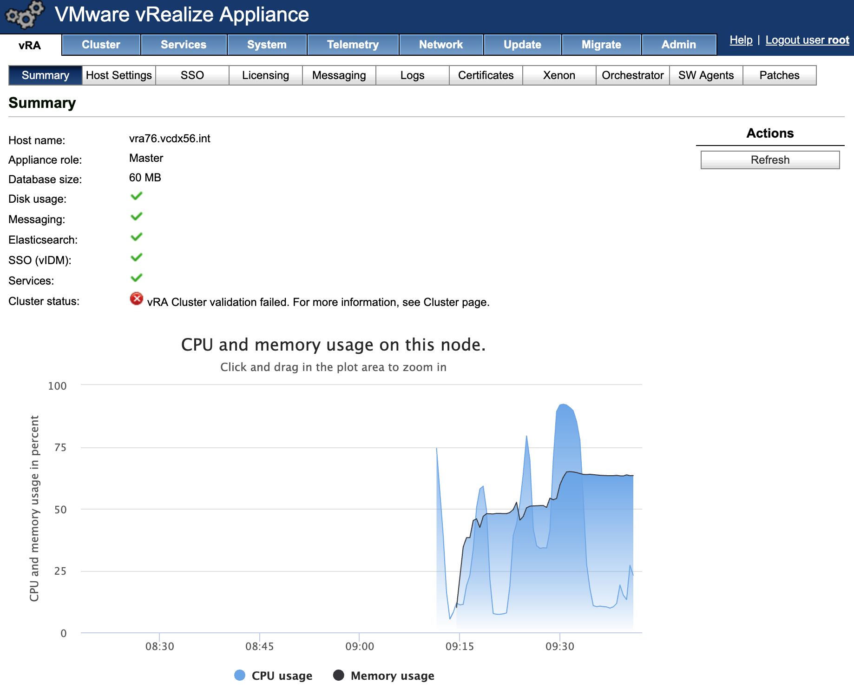Open the Host Settings sub-tab
The height and width of the screenshot is (690, 854).
(119, 75)
